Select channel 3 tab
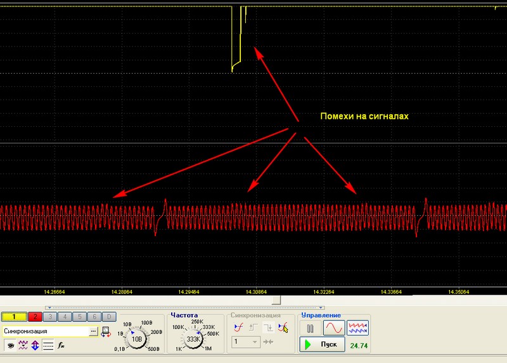Viewport: 507px width, 363px height. (50, 317)
